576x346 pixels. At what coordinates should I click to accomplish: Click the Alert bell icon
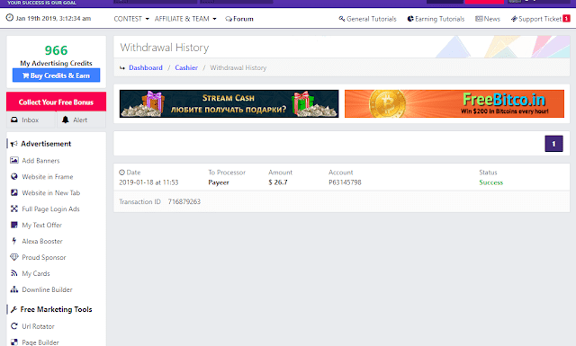[65, 120]
